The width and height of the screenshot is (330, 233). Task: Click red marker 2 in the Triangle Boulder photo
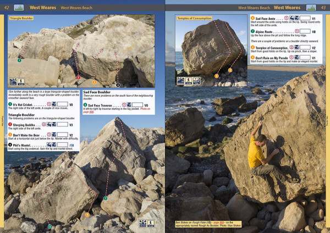(78, 77)
